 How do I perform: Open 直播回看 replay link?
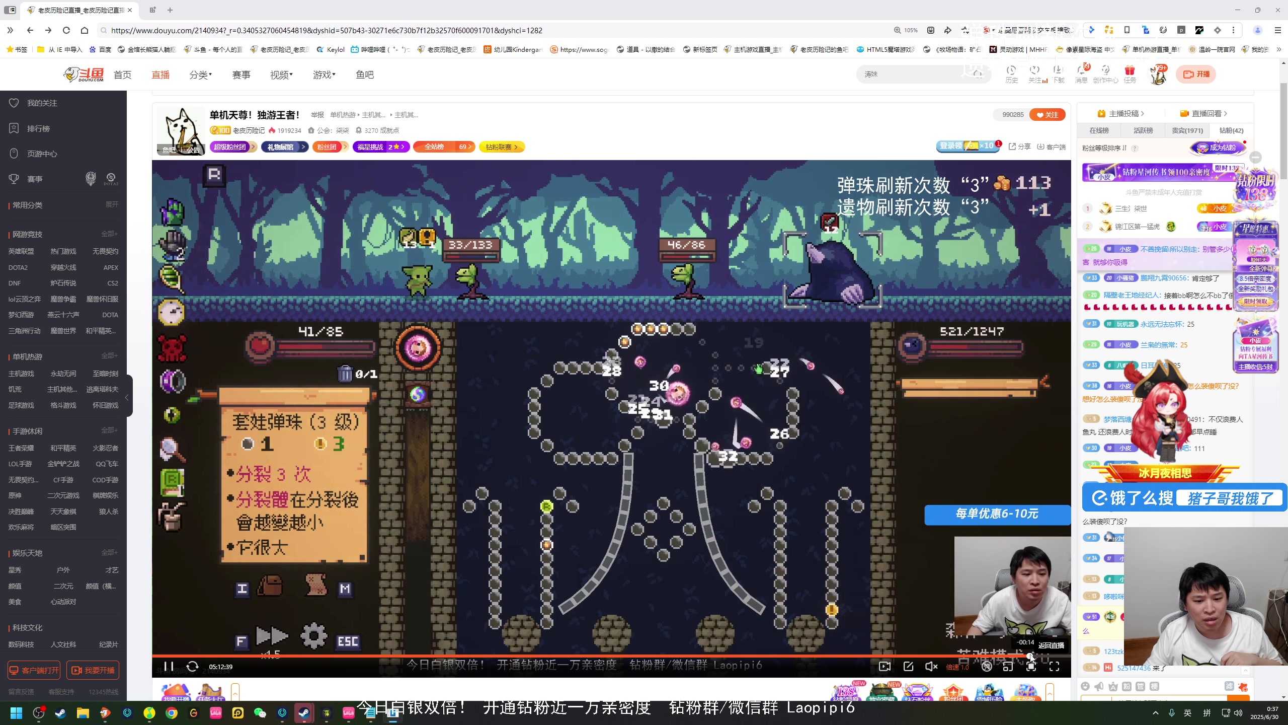tap(1204, 113)
